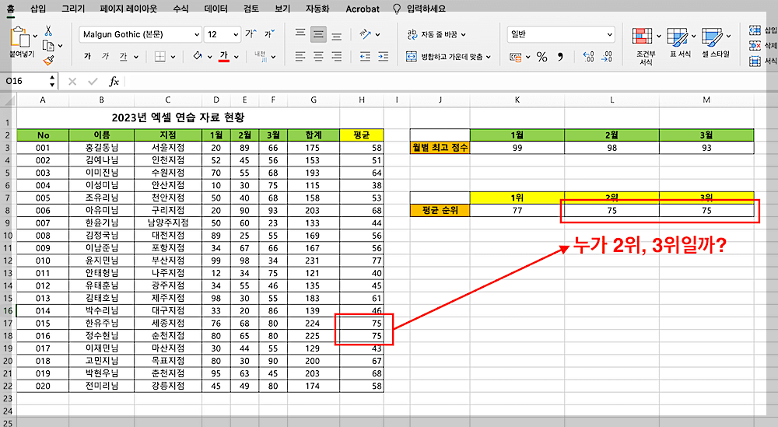The image size is (778, 427).
Task: Open the font size 12 dropdown
Action: (236, 35)
